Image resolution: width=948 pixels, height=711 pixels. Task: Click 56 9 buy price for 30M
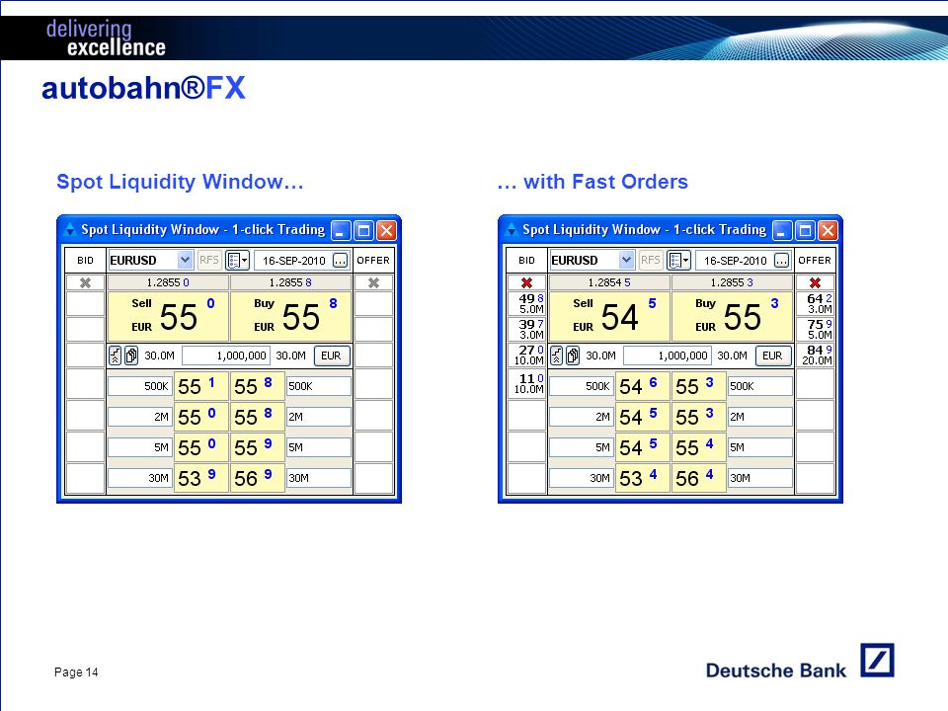pyautogui.click(x=258, y=478)
